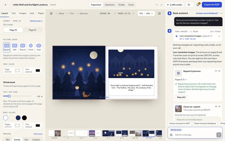Click Check my book for KDP suggestion
This screenshot has width=225, height=141.
click(179, 123)
